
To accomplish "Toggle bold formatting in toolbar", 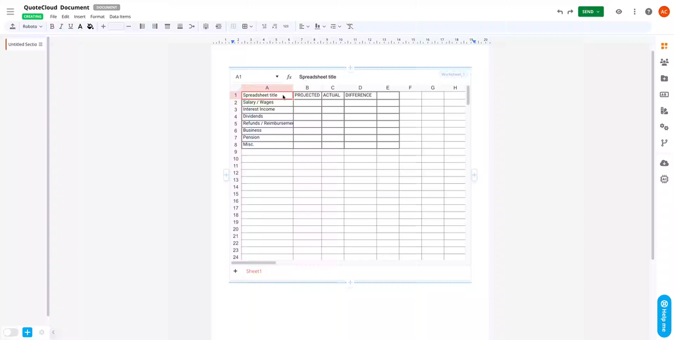I will click(52, 26).
